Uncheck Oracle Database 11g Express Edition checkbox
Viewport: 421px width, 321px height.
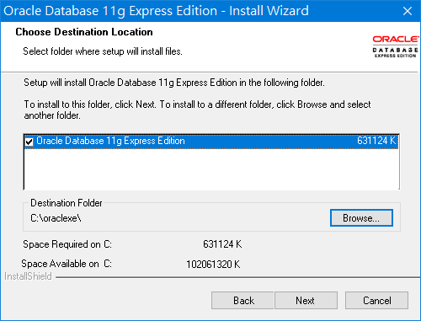(29, 142)
